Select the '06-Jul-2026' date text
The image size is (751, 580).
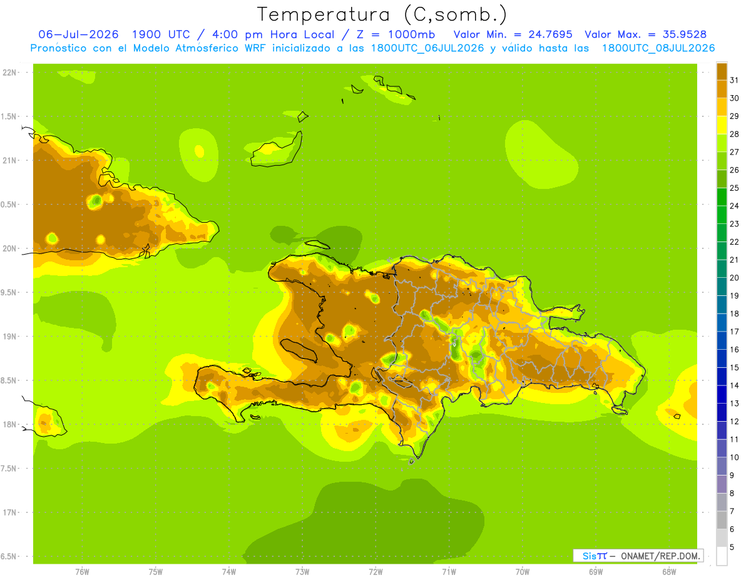click(x=79, y=34)
